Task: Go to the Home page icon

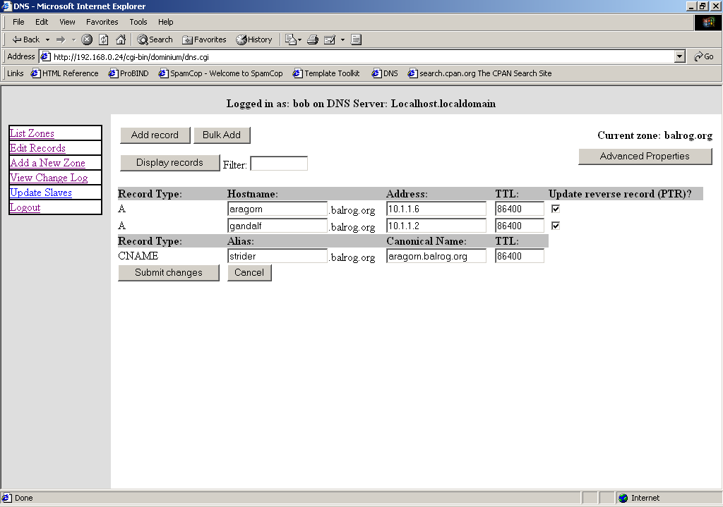Action: pyautogui.click(x=121, y=39)
